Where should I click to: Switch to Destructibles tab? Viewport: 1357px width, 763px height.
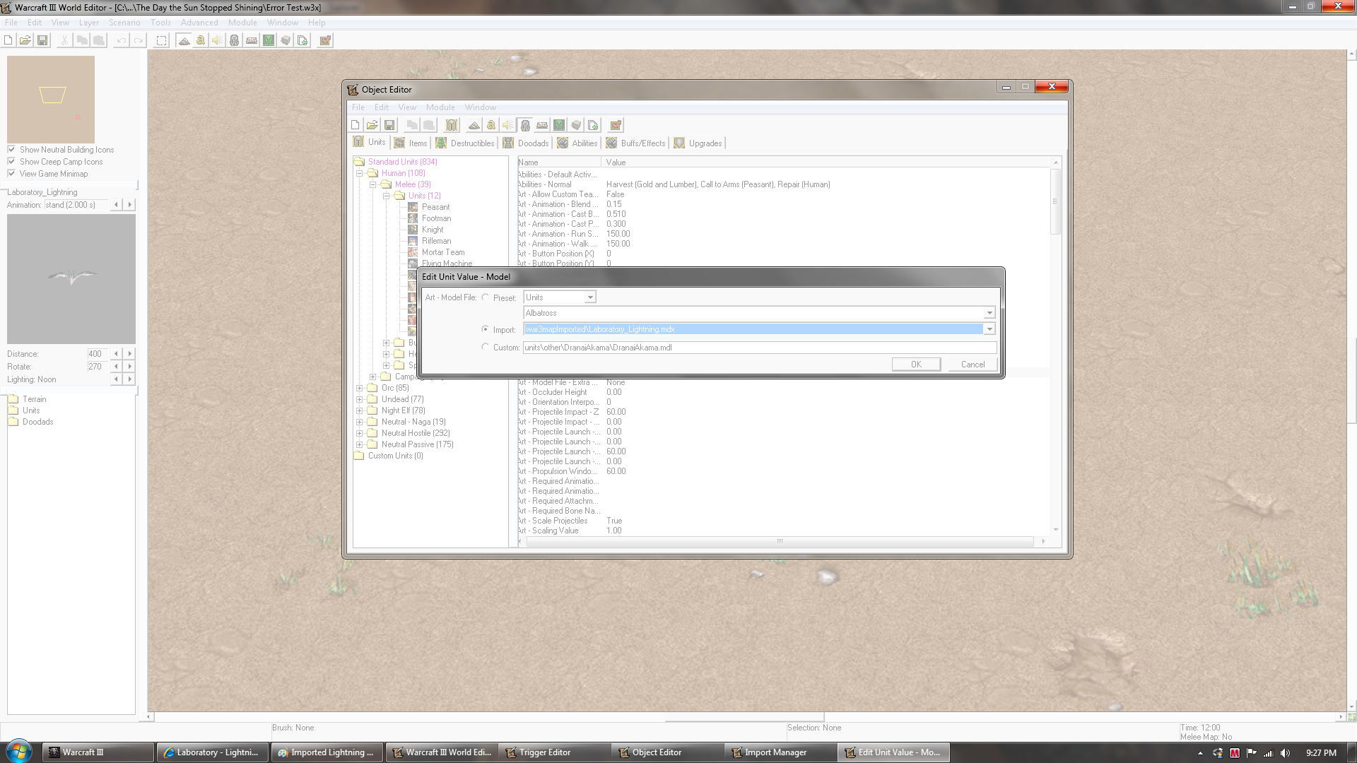click(464, 143)
